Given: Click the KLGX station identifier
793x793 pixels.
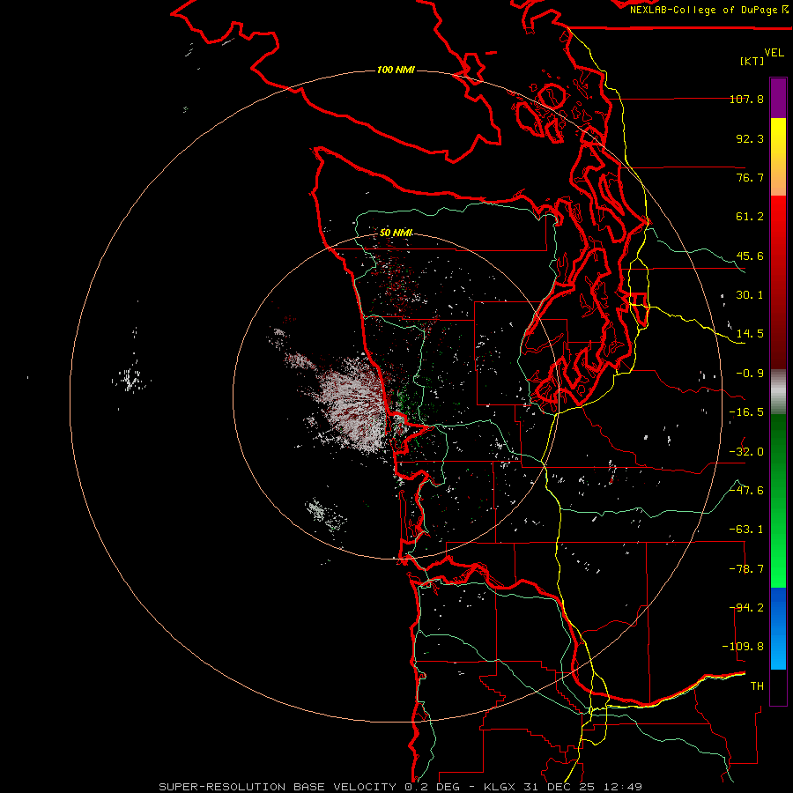Looking at the screenshot, I should (x=500, y=787).
